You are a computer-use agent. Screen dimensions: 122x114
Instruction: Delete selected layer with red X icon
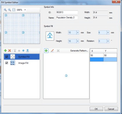[10, 50]
